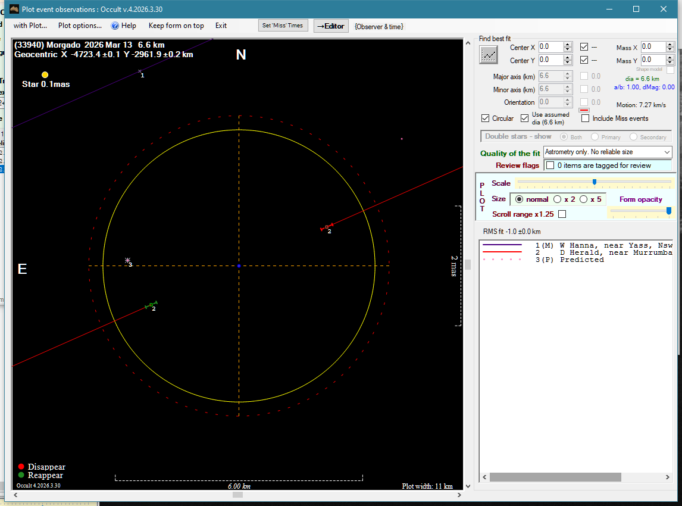Click the Keep form on top menu item

pyautogui.click(x=176, y=26)
